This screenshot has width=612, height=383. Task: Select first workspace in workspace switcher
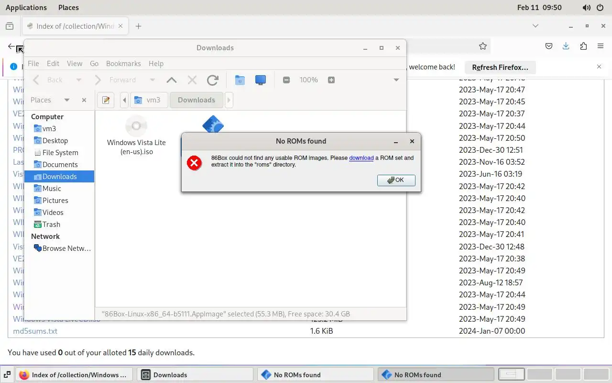[511, 375]
